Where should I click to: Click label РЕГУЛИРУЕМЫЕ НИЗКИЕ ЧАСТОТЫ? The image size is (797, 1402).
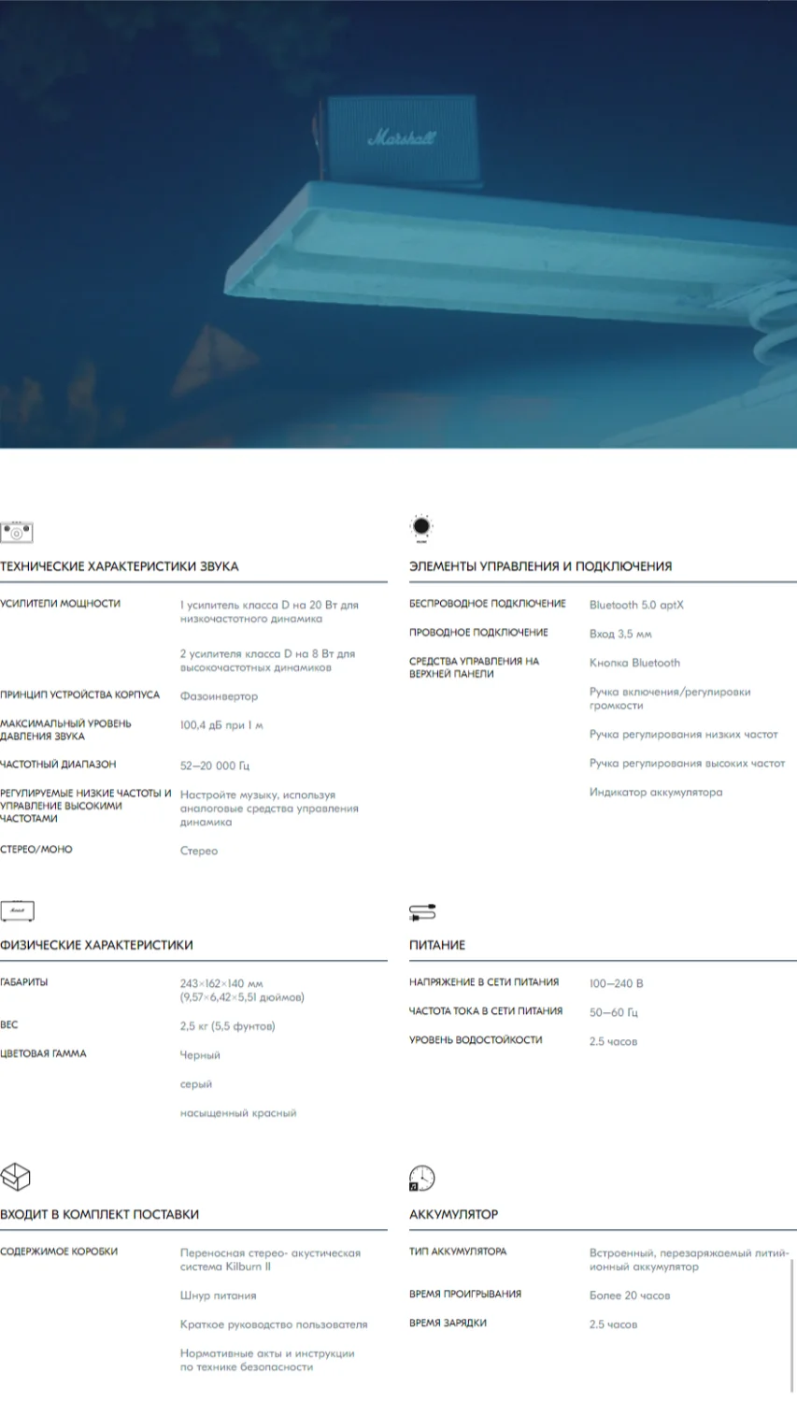(86, 806)
